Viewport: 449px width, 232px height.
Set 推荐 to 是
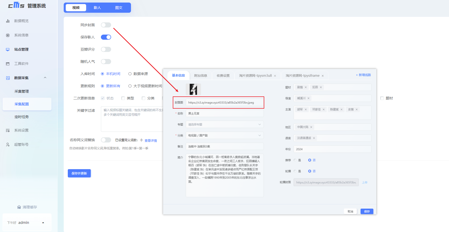point(295,160)
